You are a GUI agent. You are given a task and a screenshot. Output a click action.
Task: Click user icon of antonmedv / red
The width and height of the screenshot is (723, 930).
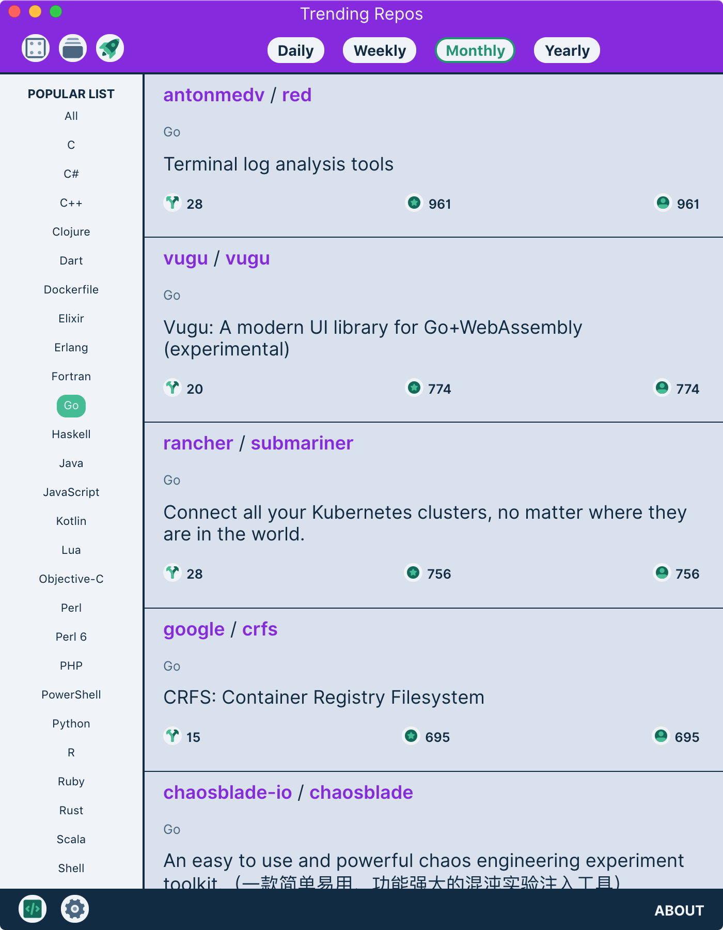coord(663,203)
